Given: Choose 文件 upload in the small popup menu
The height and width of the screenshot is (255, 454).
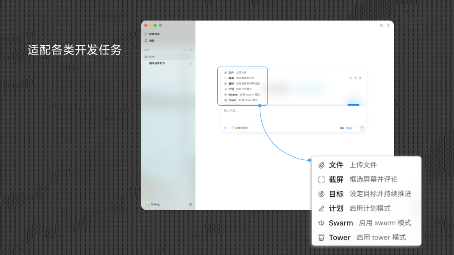Looking at the screenshot, I should click(x=235, y=73).
